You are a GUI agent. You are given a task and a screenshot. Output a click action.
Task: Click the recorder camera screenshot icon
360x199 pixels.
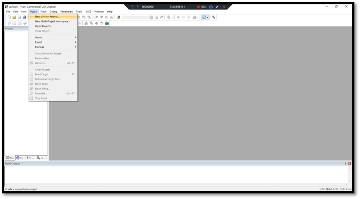[211, 7]
